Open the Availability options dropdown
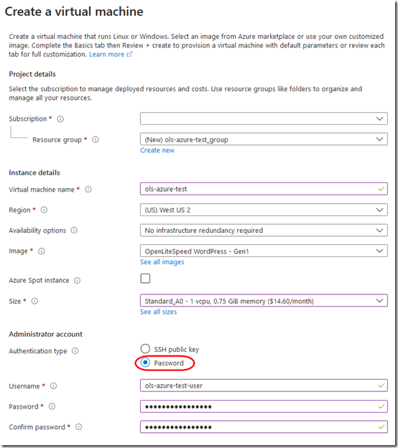 pyautogui.click(x=264, y=230)
